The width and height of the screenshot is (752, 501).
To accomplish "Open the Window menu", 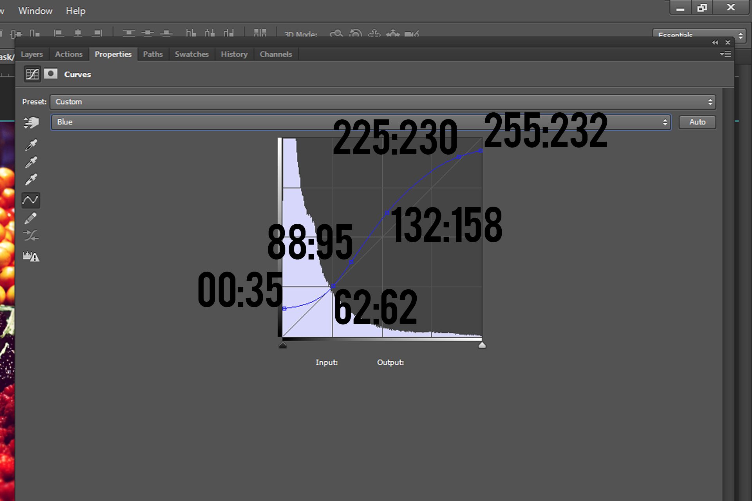I will point(35,11).
